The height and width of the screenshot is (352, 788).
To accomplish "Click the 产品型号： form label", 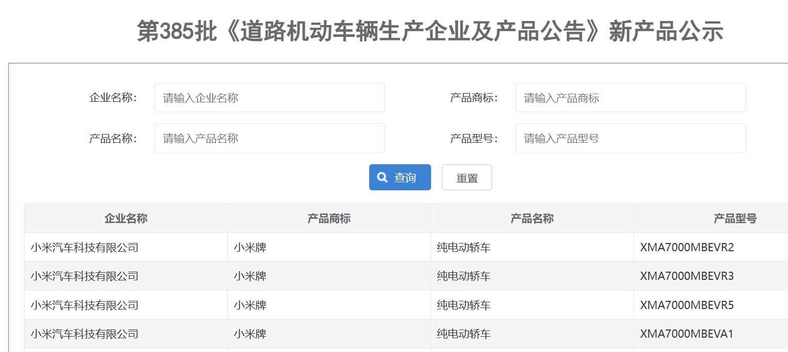I will [x=474, y=138].
